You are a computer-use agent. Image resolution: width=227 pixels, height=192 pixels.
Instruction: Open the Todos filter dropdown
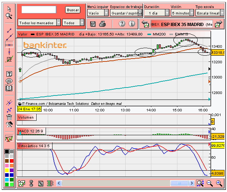(73, 23)
